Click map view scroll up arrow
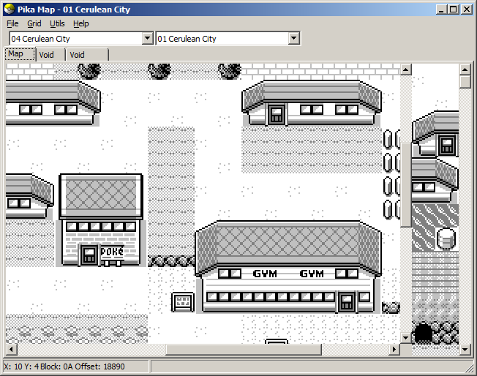Image resolution: width=477 pixels, height=376 pixels. tap(406, 69)
